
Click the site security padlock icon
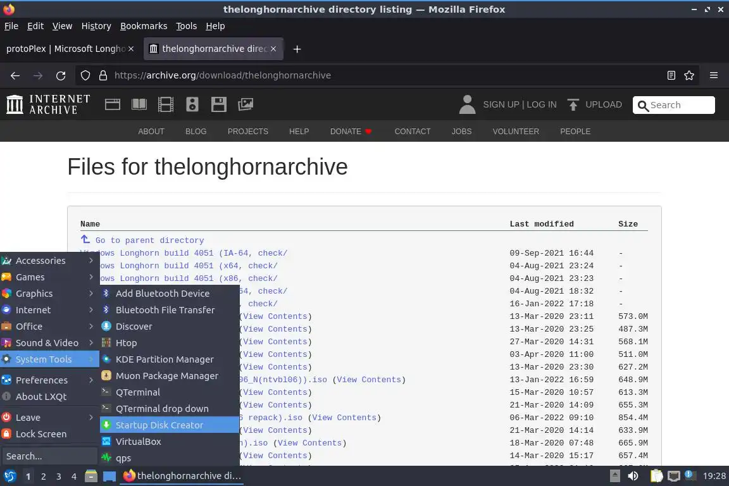(x=103, y=75)
